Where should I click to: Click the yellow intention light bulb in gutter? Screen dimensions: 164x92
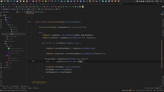coord(33,61)
